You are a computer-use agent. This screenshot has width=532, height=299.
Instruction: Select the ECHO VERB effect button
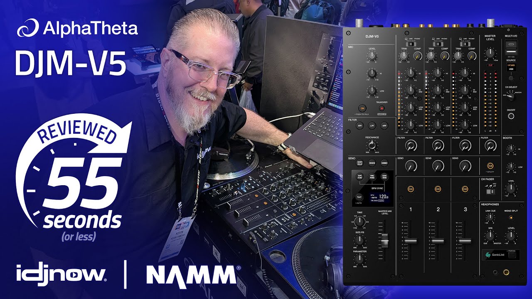click(384, 176)
